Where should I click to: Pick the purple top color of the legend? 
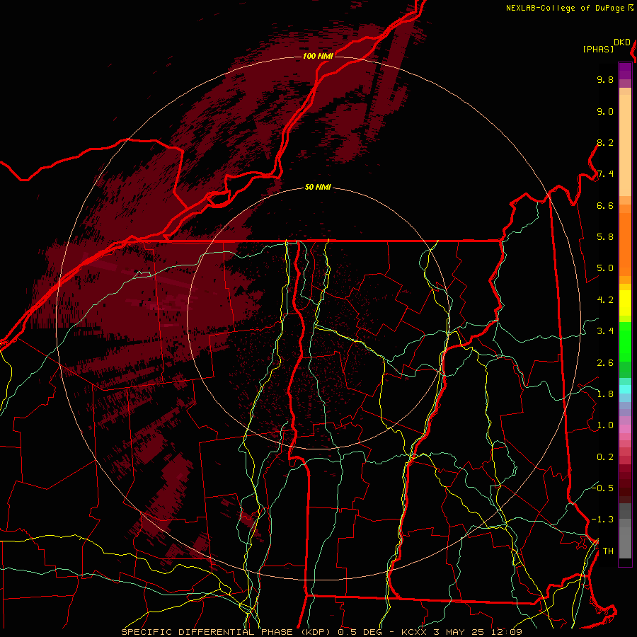click(x=625, y=71)
